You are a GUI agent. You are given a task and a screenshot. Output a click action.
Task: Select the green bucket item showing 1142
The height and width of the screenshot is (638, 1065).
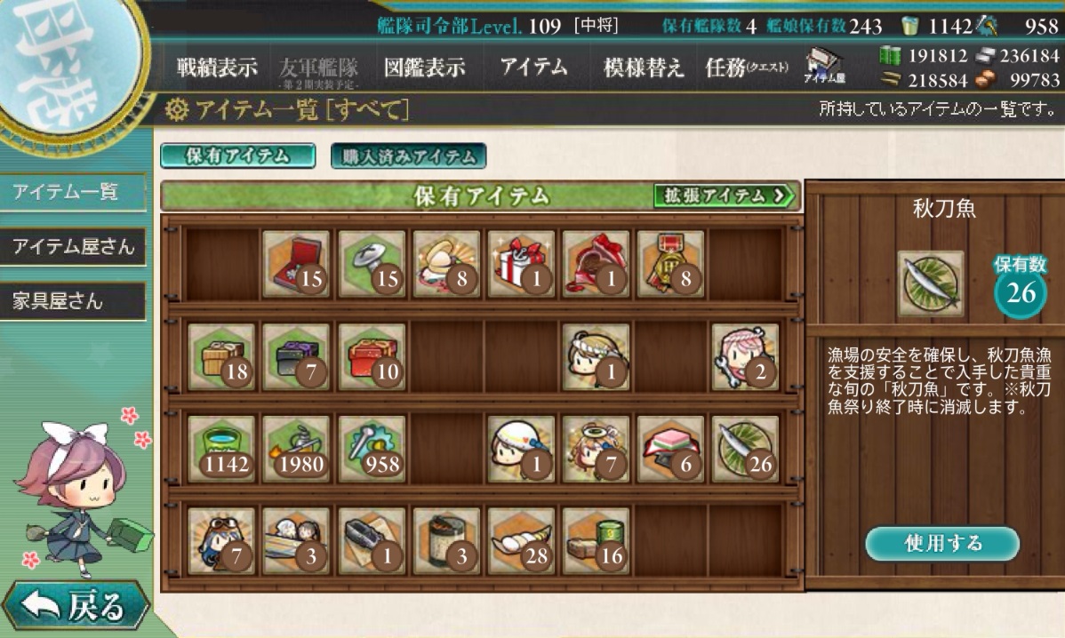click(221, 449)
